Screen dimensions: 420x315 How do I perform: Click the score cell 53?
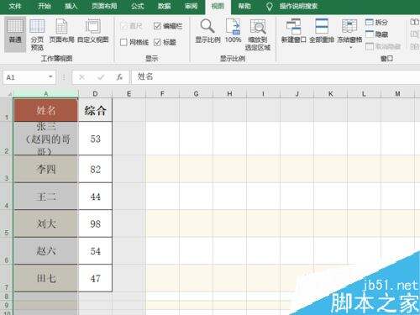pyautogui.click(x=95, y=139)
